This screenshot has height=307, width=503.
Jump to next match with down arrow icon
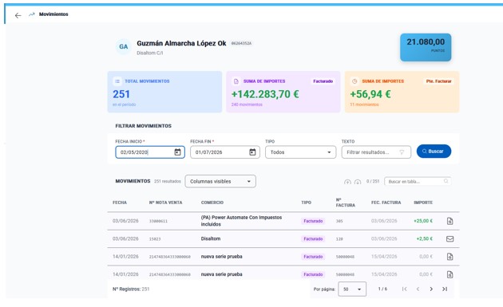point(358,182)
